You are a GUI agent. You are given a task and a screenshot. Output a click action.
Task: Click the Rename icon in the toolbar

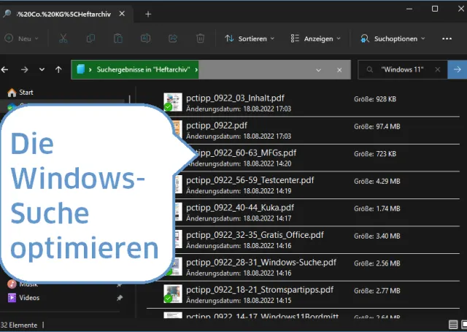[145, 39]
